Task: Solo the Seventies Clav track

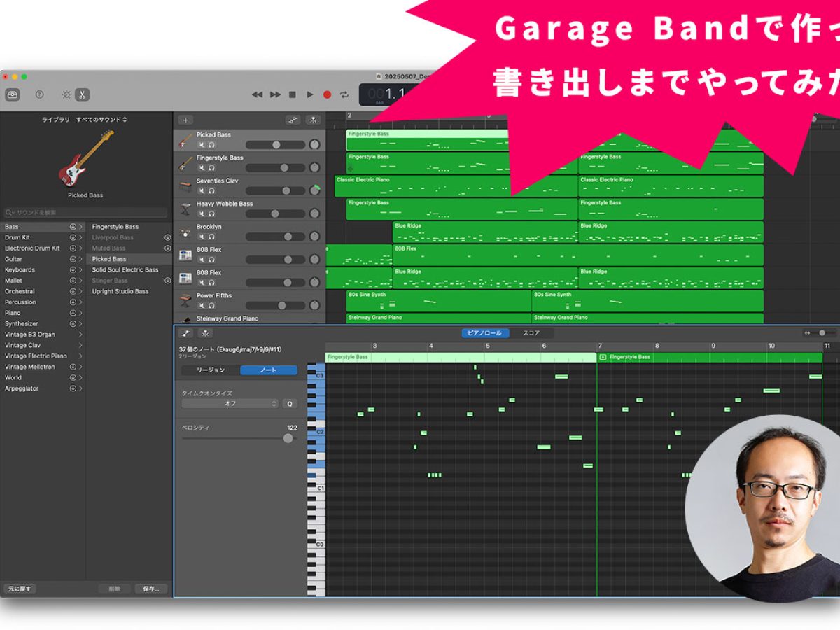Action: 211,191
